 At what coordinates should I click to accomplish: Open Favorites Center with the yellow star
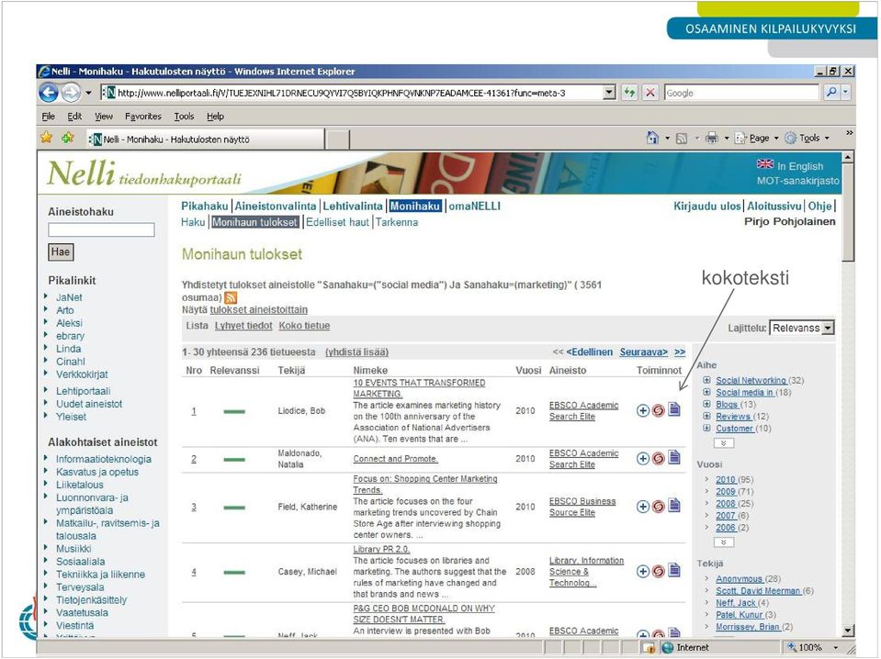pos(47,138)
